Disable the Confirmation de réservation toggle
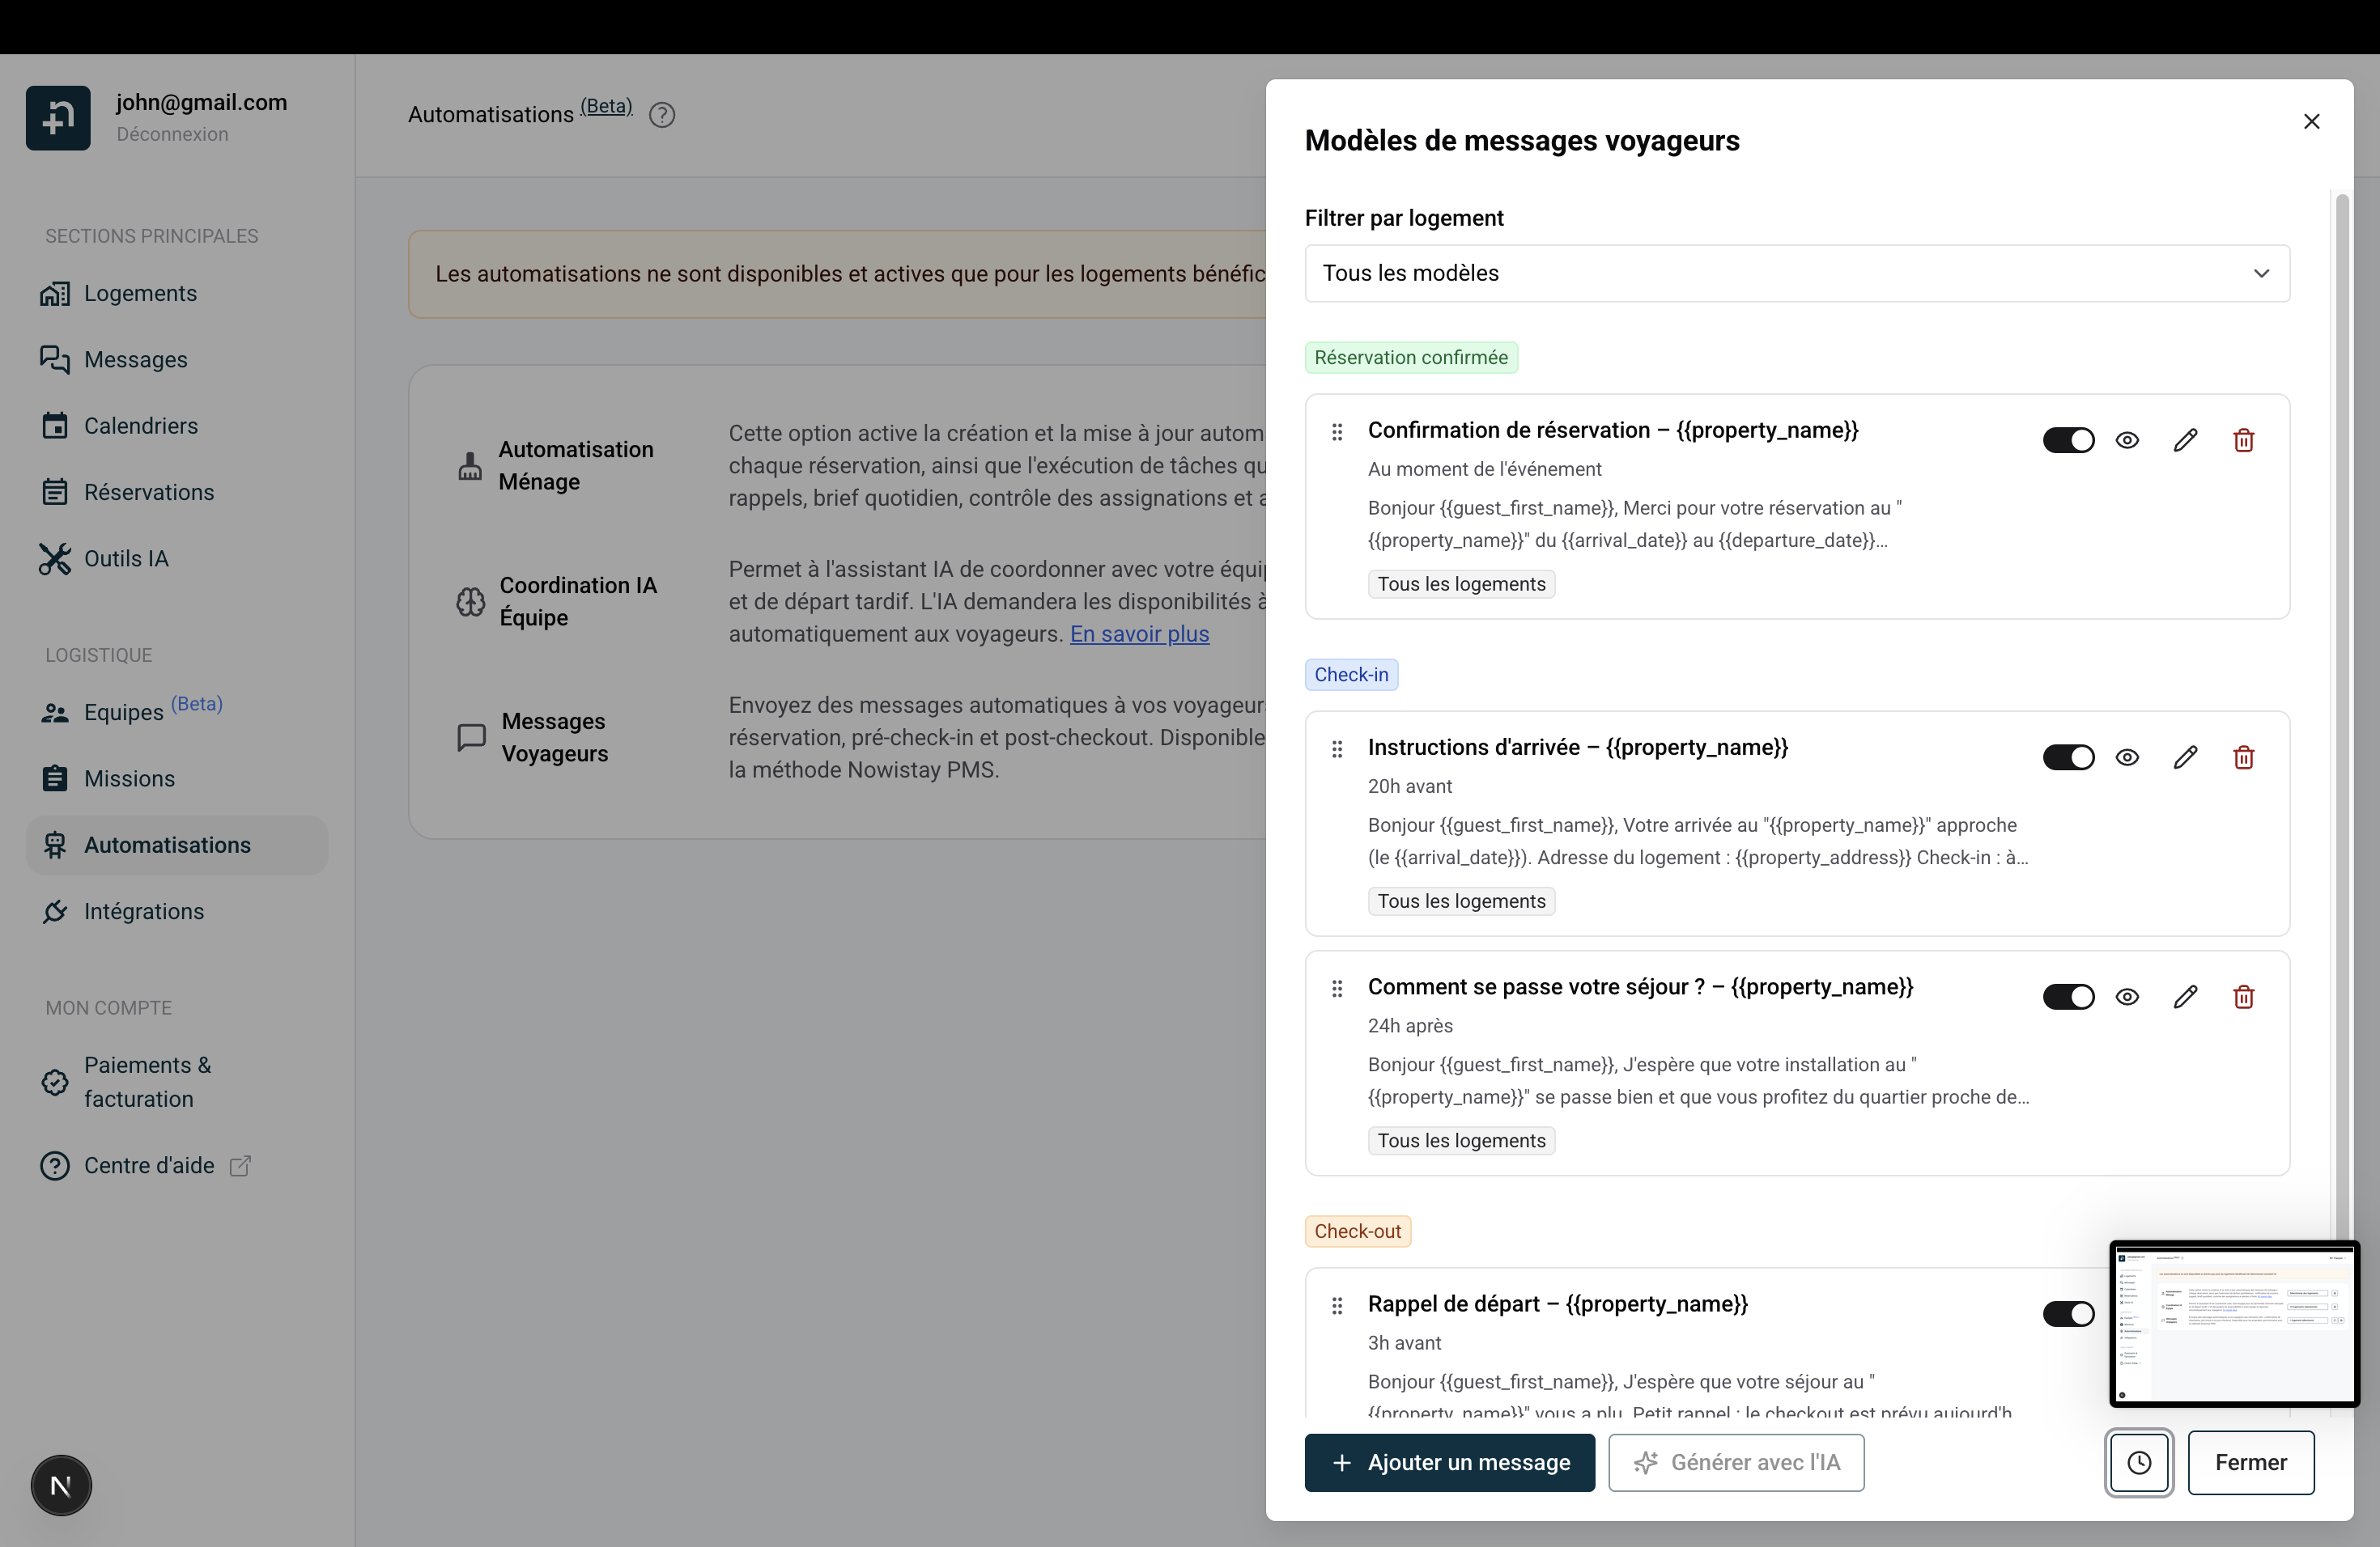This screenshot has height=1547, width=2380. pyautogui.click(x=2069, y=439)
